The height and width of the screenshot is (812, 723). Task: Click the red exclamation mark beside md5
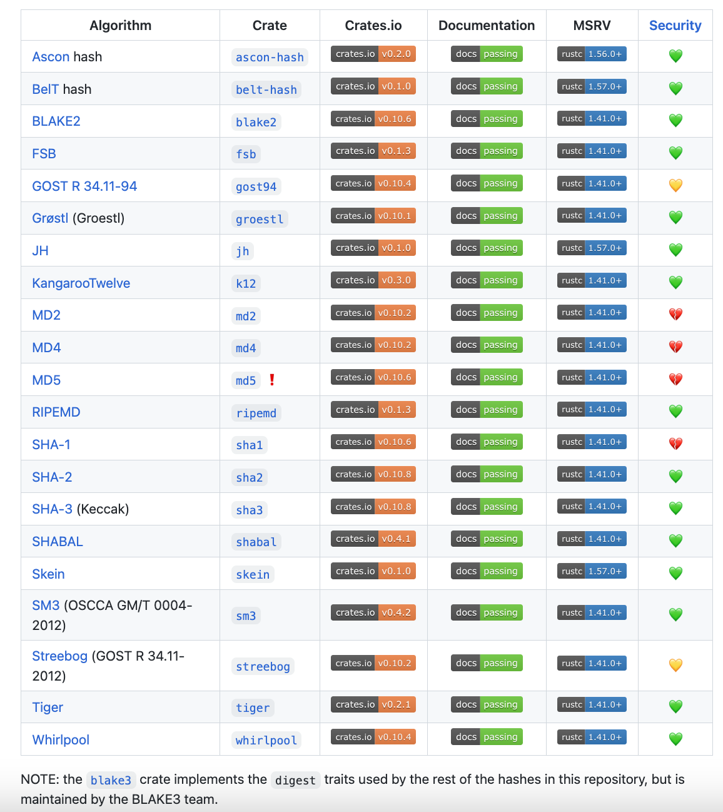(x=272, y=380)
